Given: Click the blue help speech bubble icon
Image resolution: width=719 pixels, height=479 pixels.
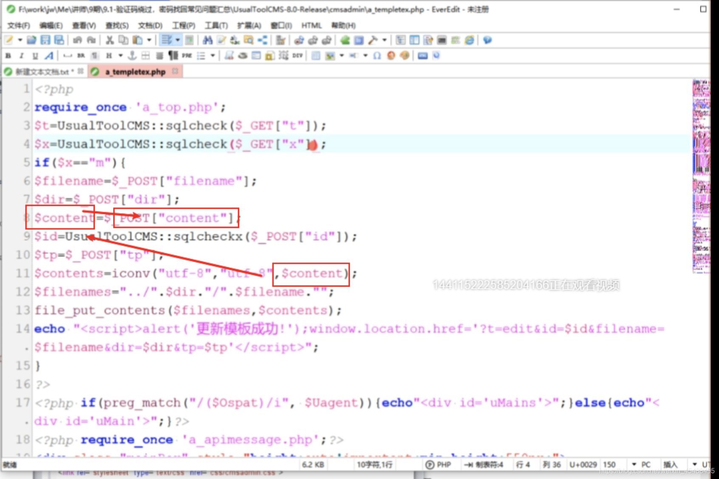Looking at the screenshot, I should pyautogui.click(x=487, y=40).
